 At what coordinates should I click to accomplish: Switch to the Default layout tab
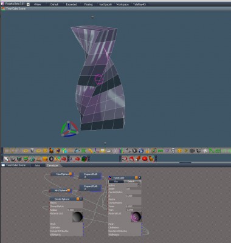click(x=54, y=4)
